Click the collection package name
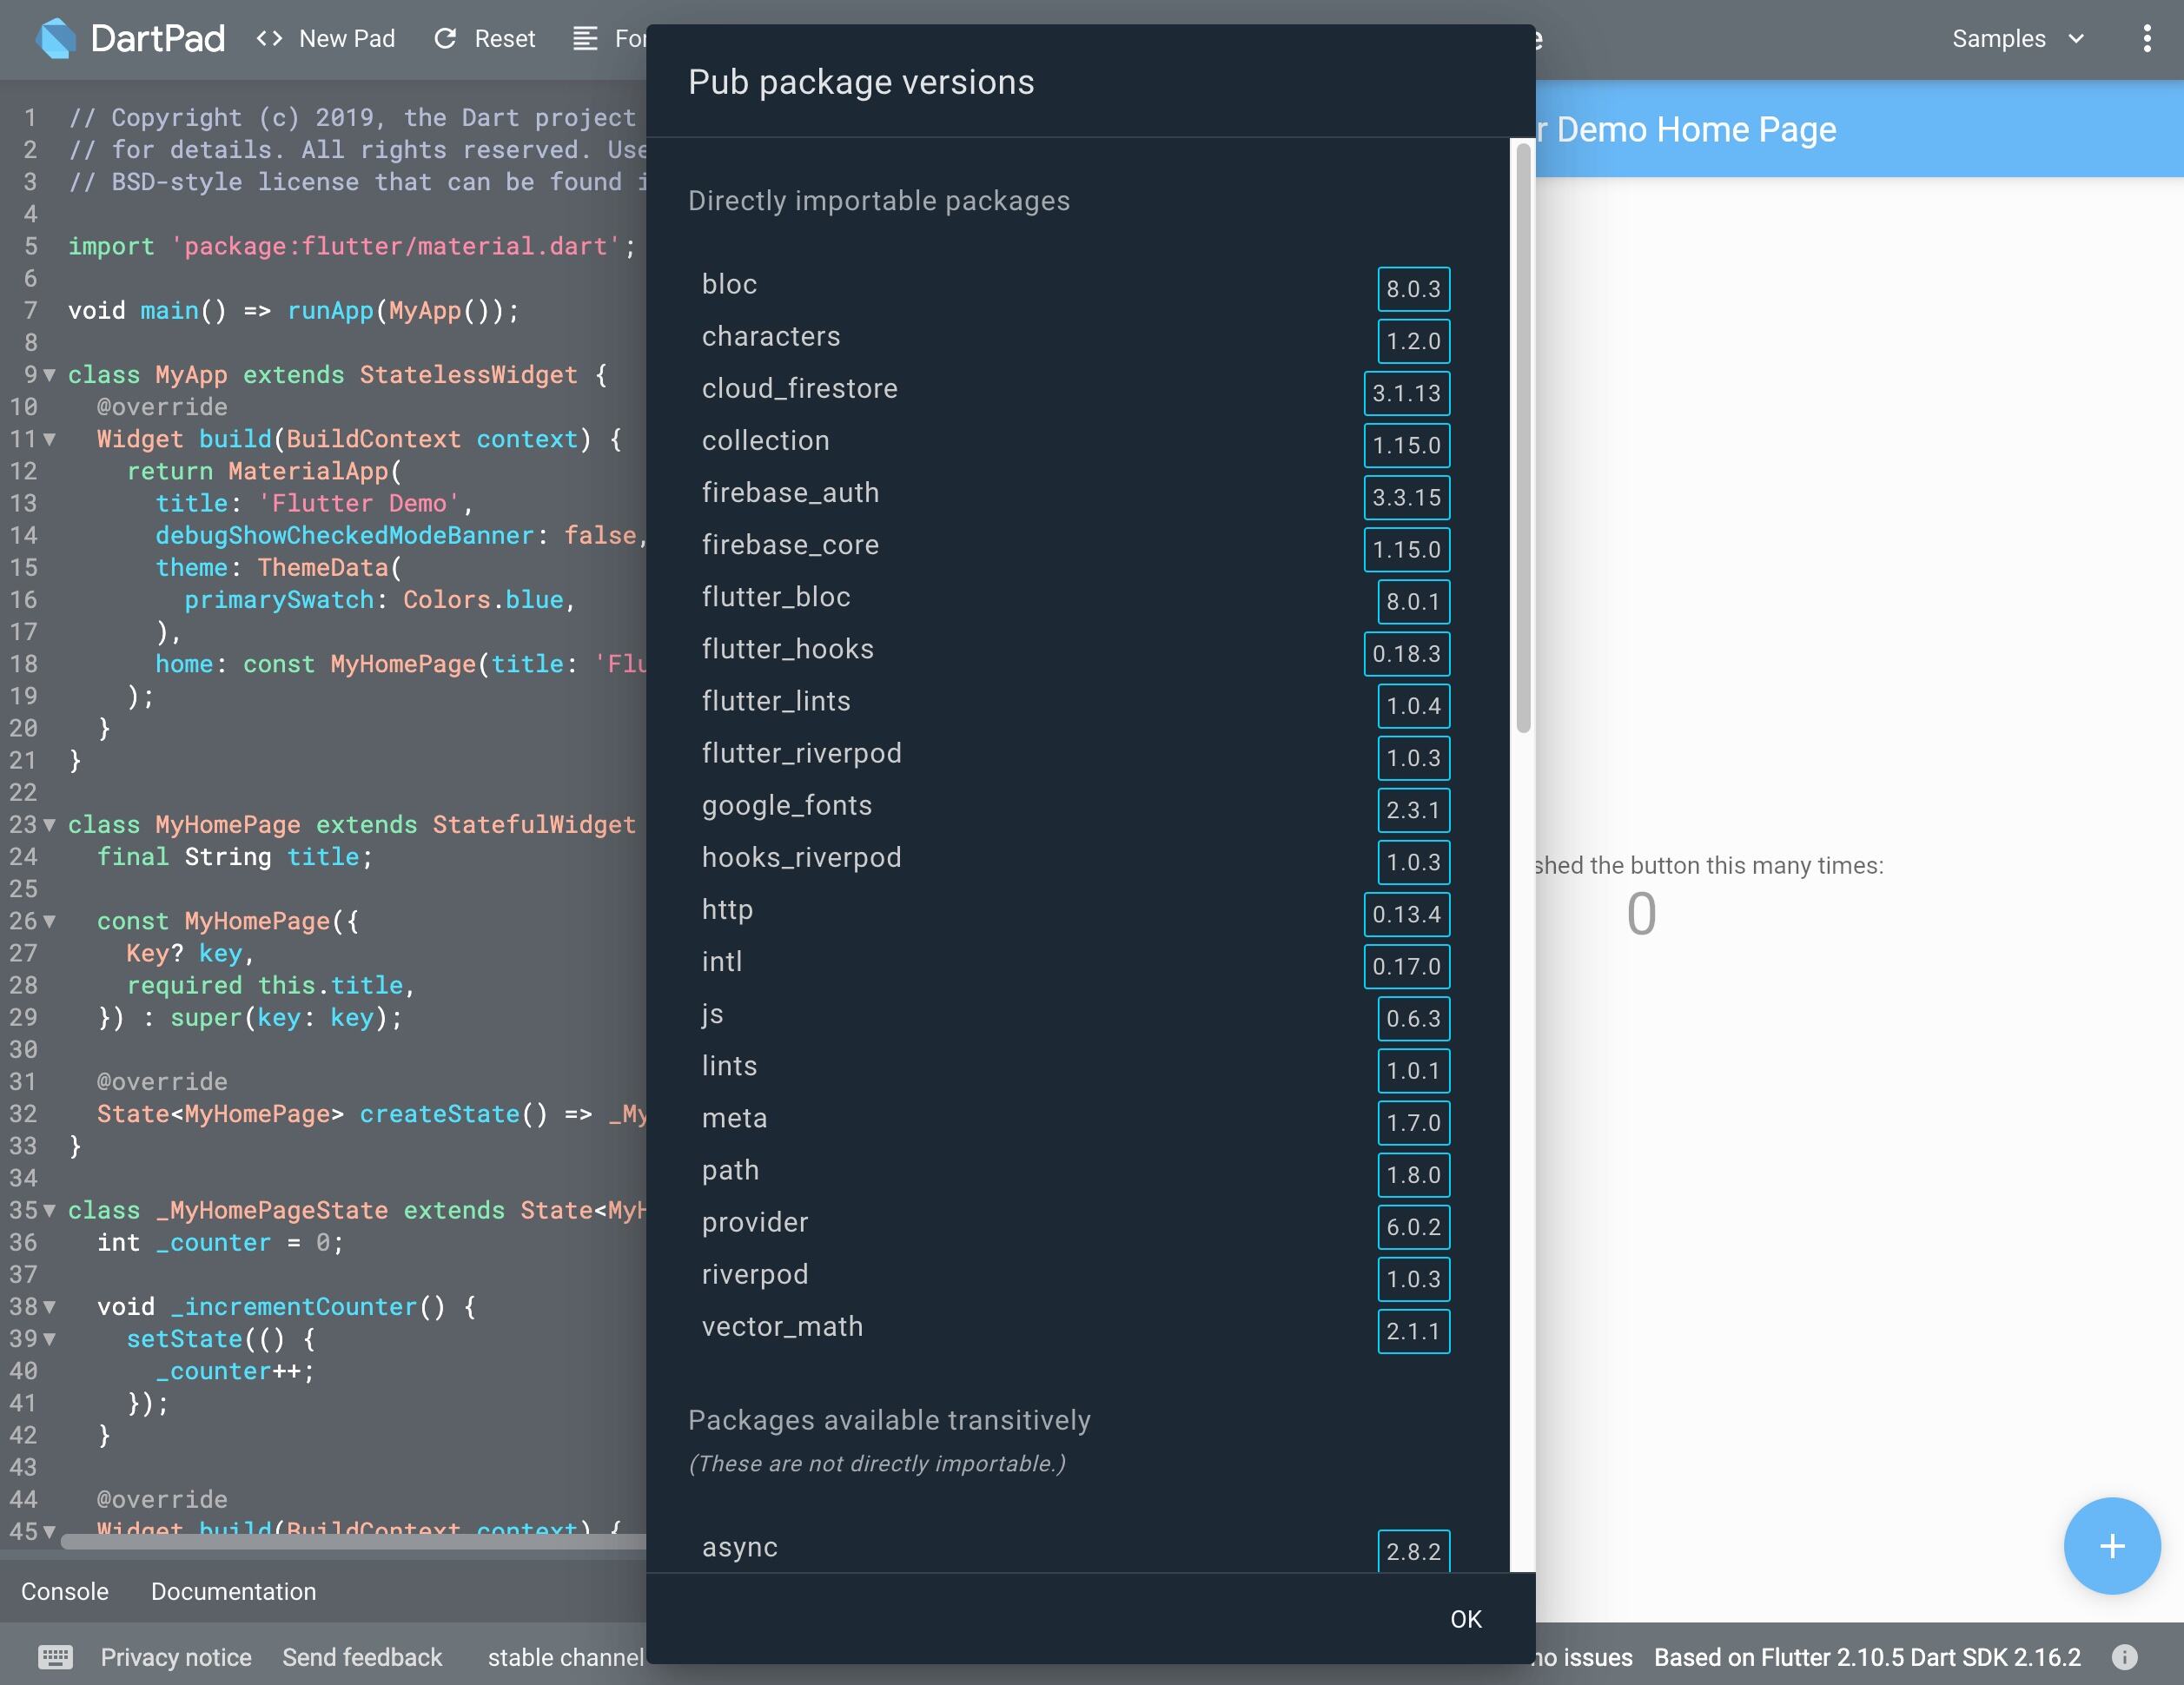The width and height of the screenshot is (2184, 1685). point(766,440)
